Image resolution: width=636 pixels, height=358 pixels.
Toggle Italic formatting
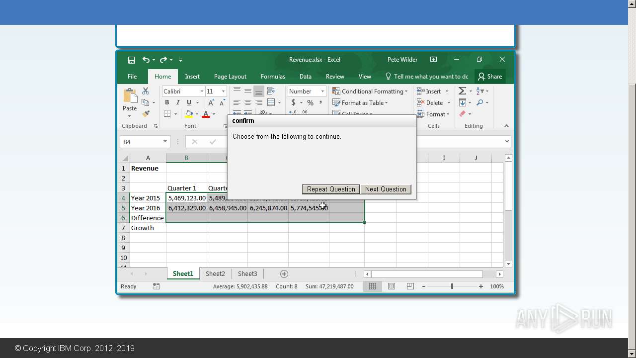(178, 102)
